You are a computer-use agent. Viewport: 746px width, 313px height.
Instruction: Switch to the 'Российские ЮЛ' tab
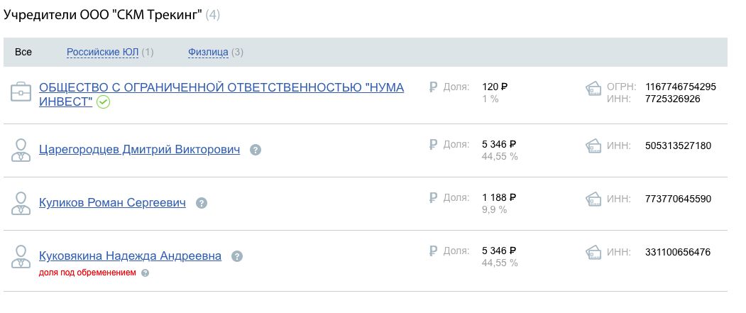click(102, 52)
